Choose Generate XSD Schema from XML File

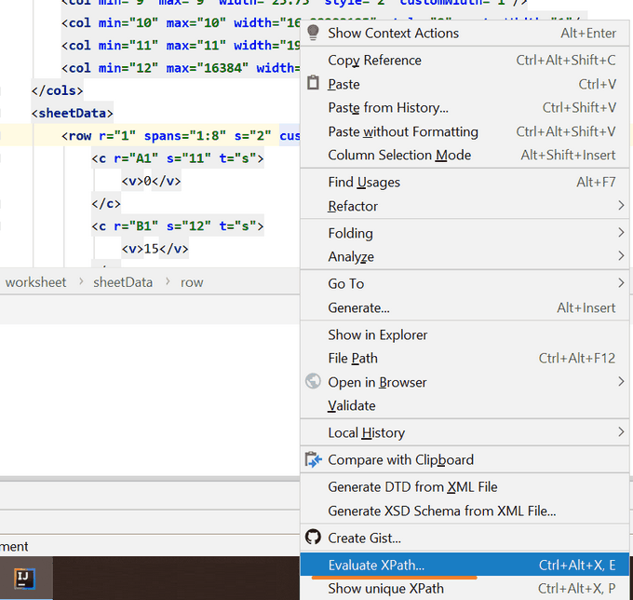click(x=442, y=511)
